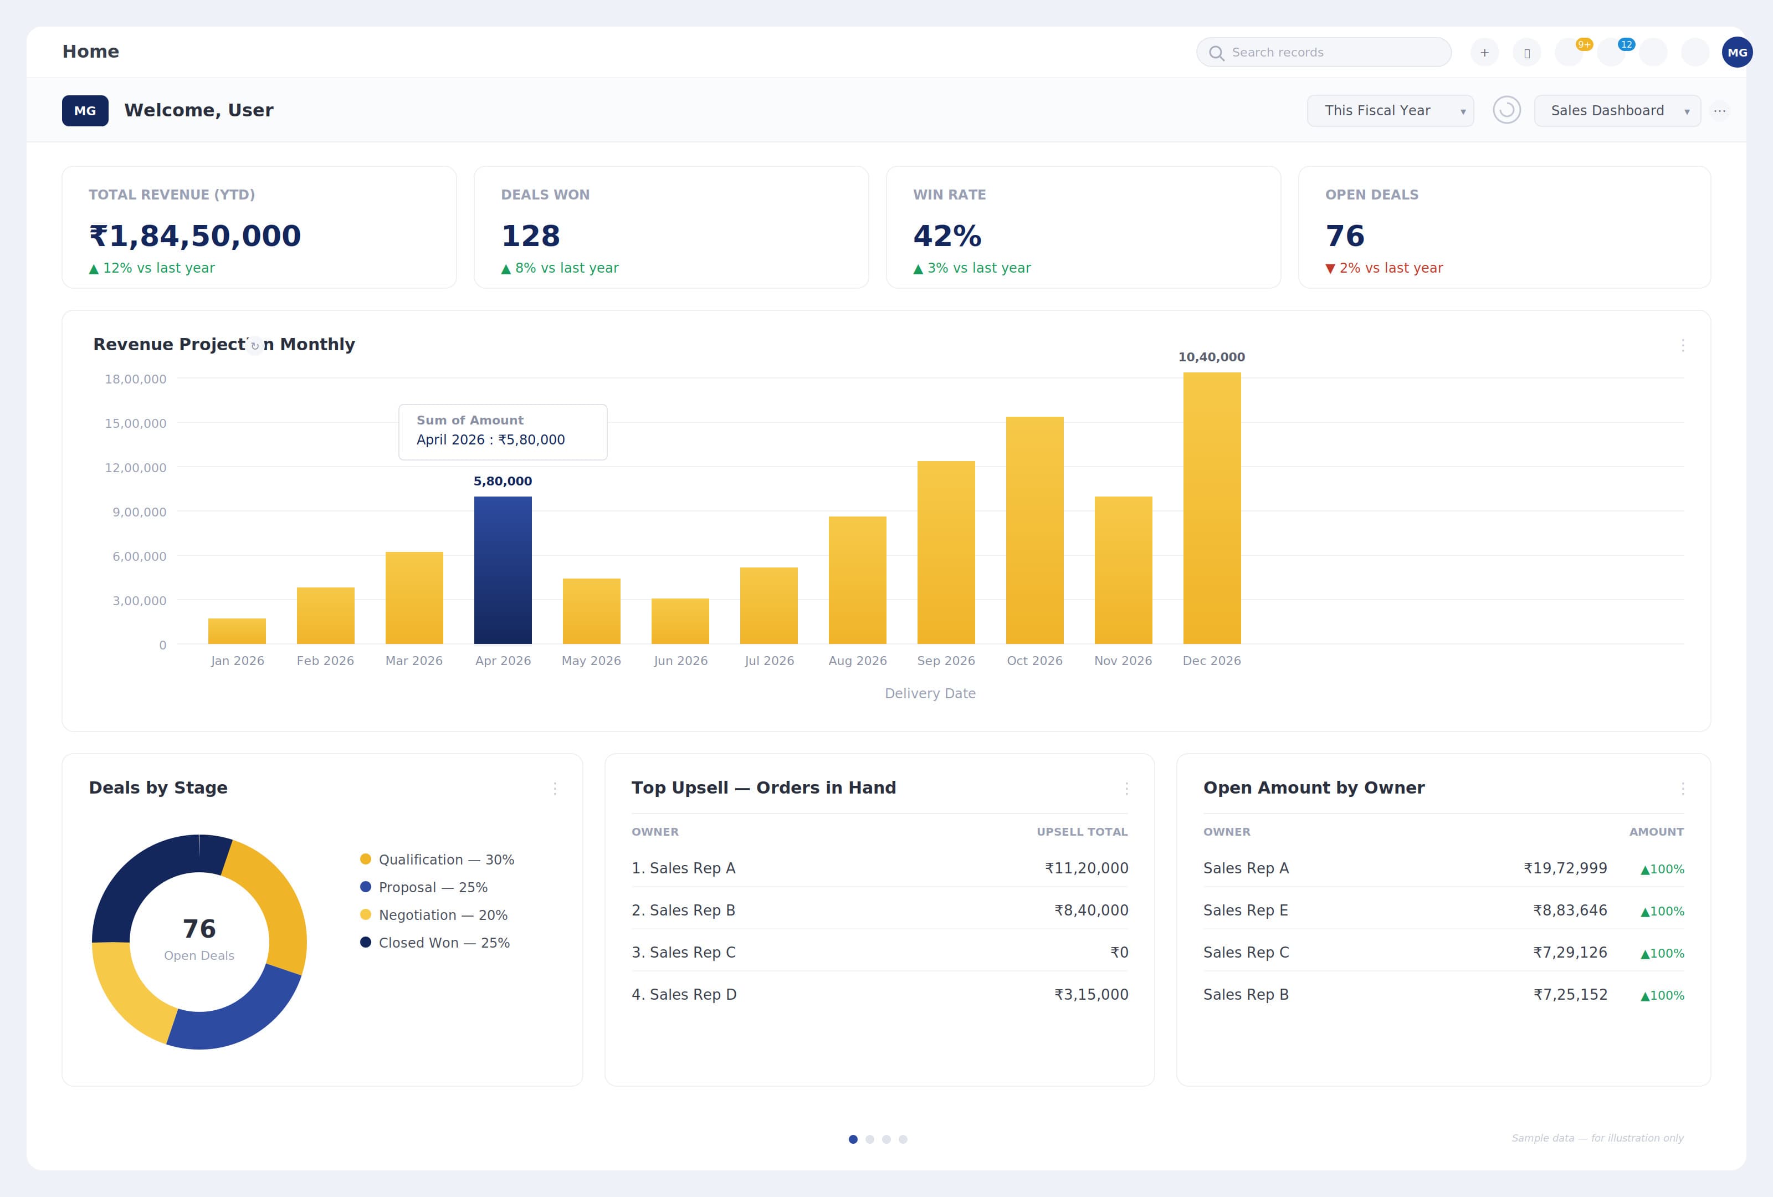Select the Jun 2026 bar
This screenshot has height=1197, width=1773.
(680, 621)
